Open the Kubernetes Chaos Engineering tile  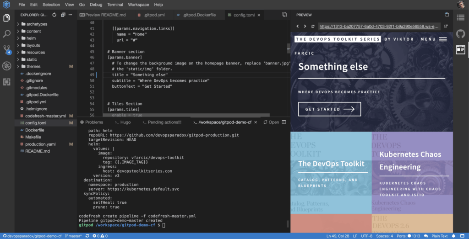412,173
